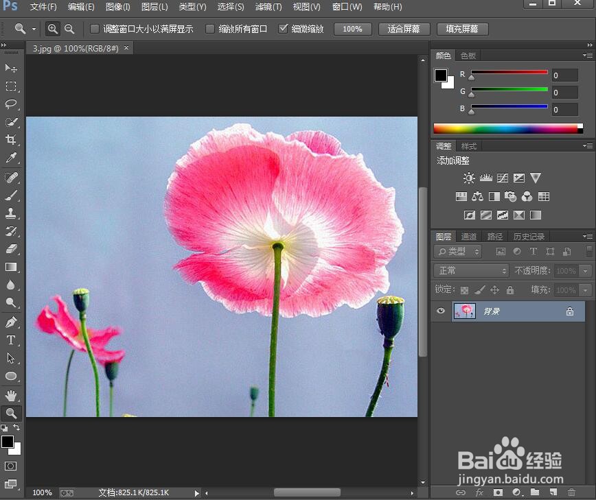
Task: Add a Brightness/Contrast adjustment
Action: pyautogui.click(x=469, y=178)
